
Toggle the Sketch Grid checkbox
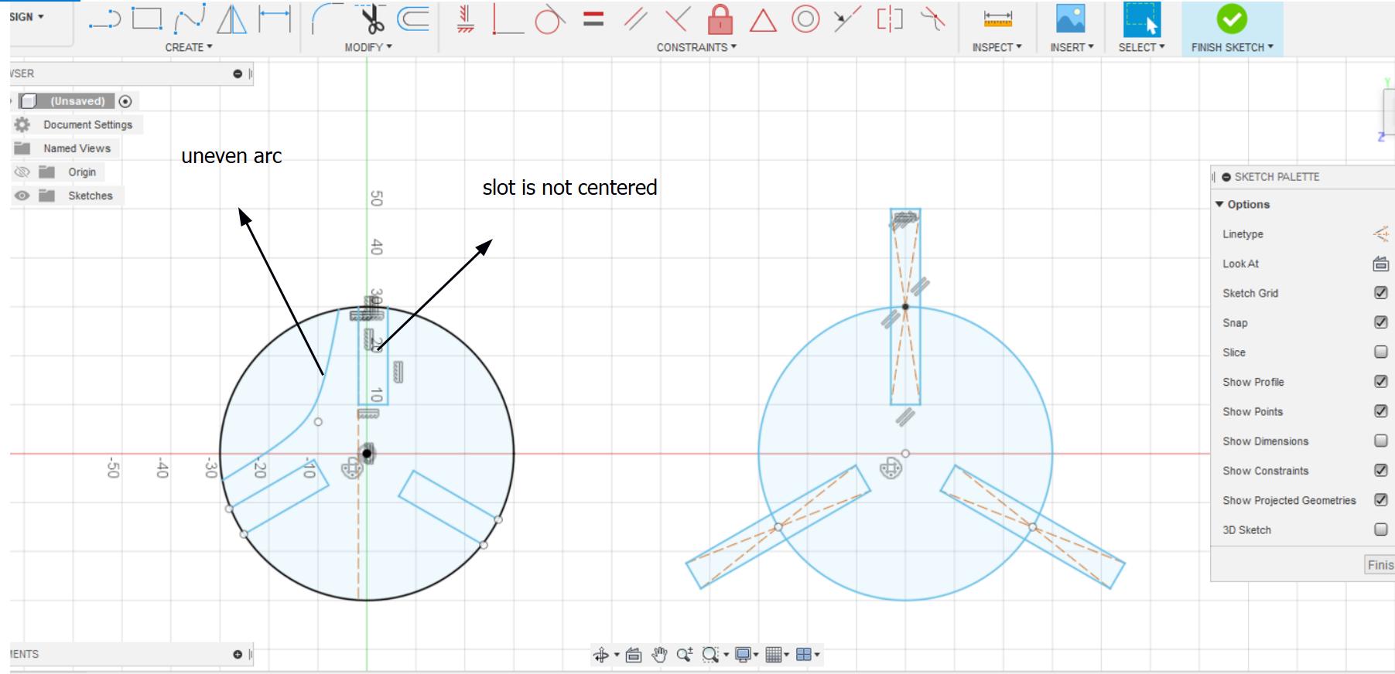click(1380, 293)
